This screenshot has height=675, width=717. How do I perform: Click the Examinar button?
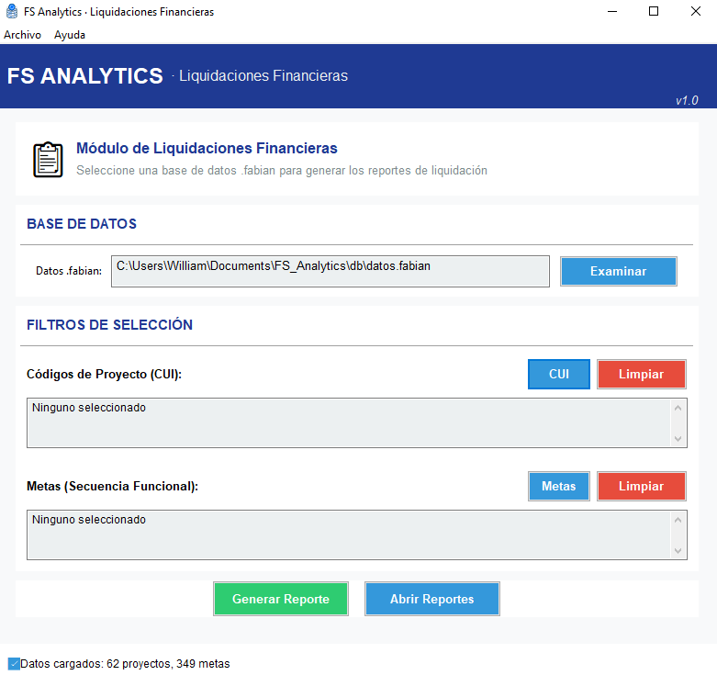[618, 271]
